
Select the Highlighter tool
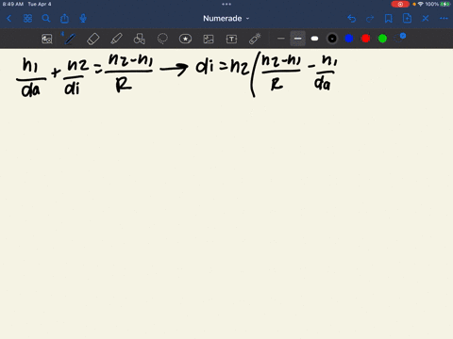point(116,39)
